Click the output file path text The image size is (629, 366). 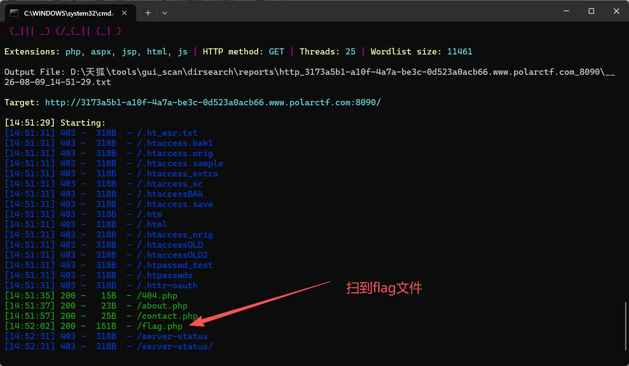(x=309, y=77)
